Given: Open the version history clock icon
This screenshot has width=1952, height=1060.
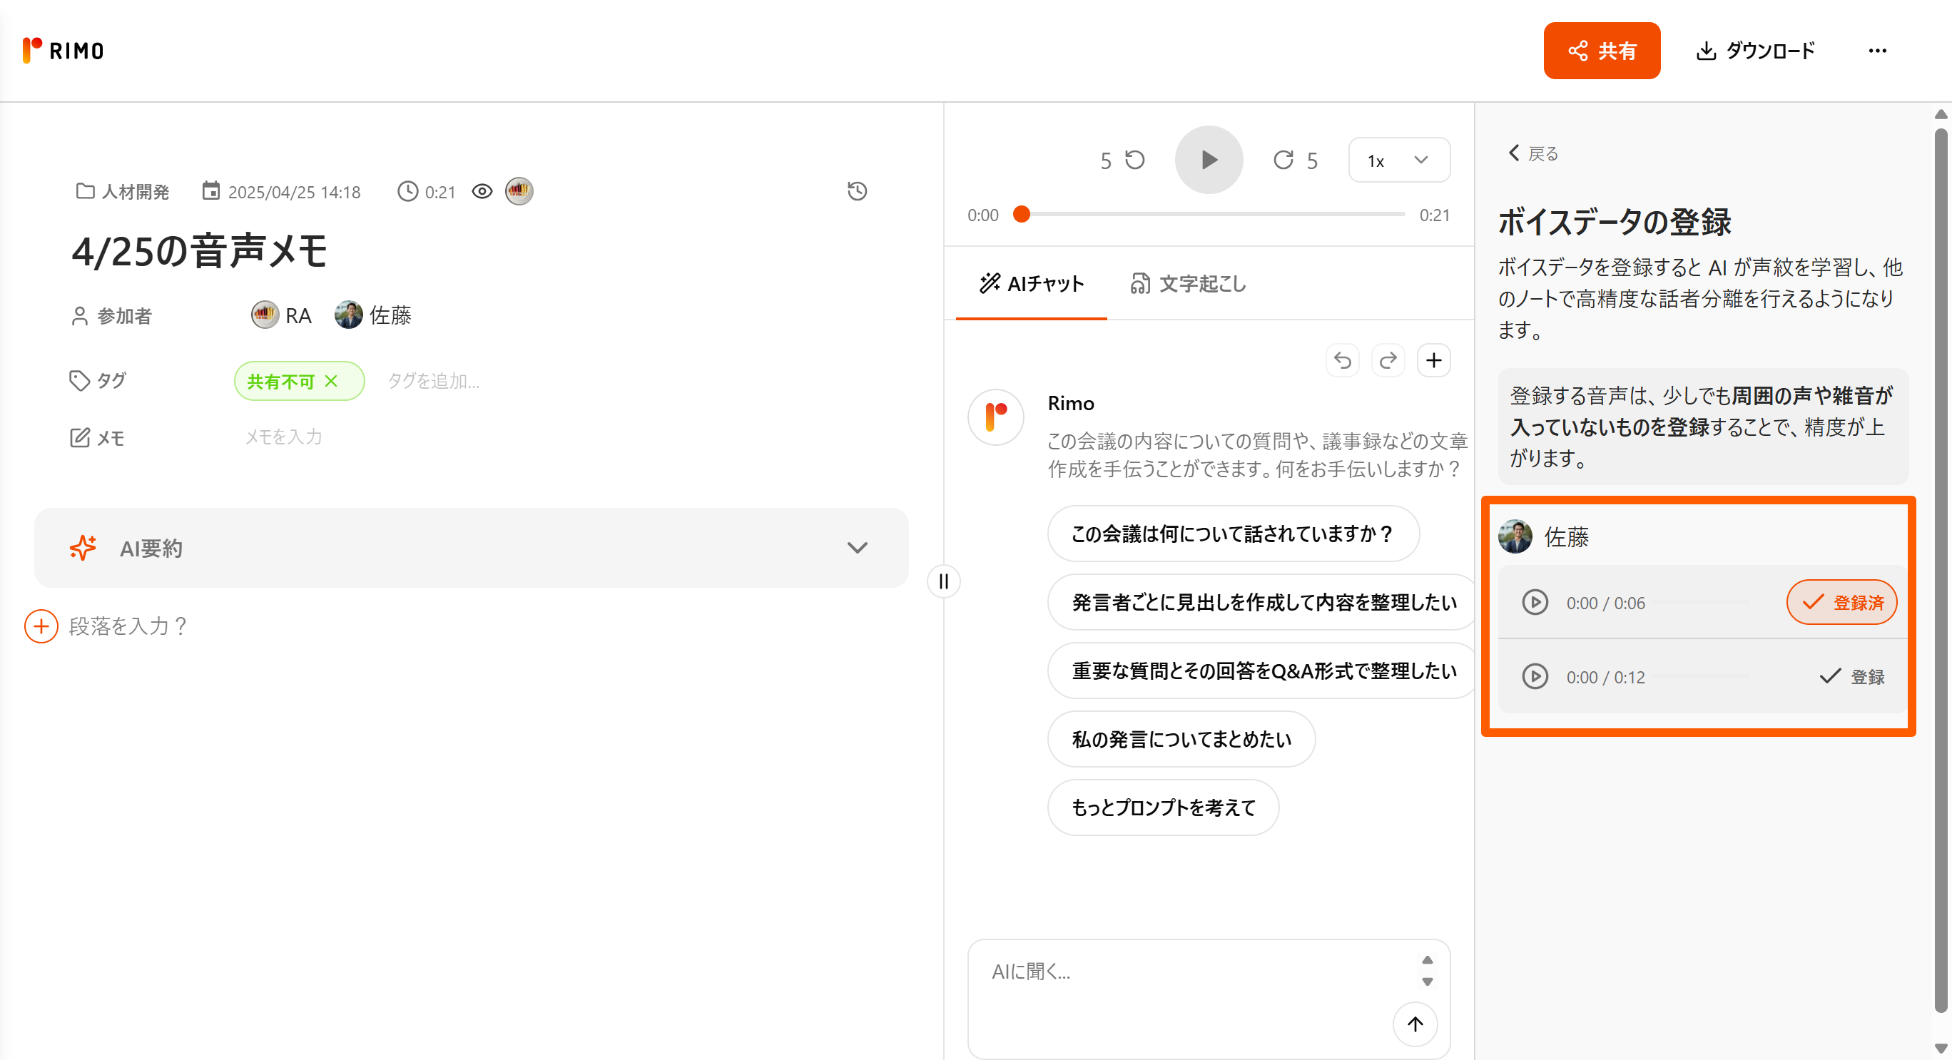Looking at the screenshot, I should pyautogui.click(x=856, y=191).
